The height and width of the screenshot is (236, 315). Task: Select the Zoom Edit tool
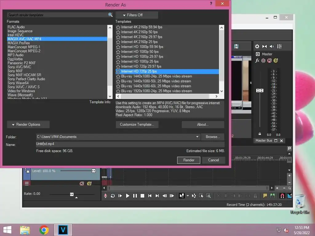click(209, 196)
